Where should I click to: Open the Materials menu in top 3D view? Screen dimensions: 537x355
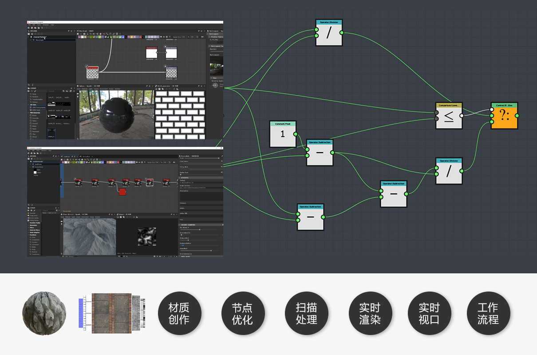tap(84, 89)
